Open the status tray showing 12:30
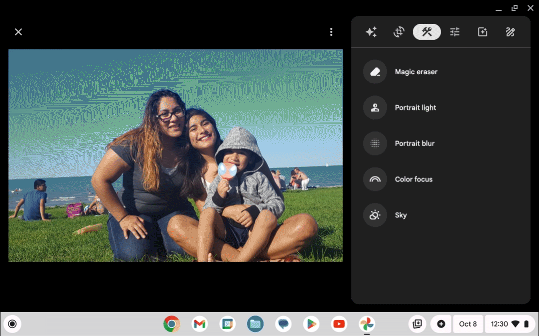 click(x=510, y=324)
